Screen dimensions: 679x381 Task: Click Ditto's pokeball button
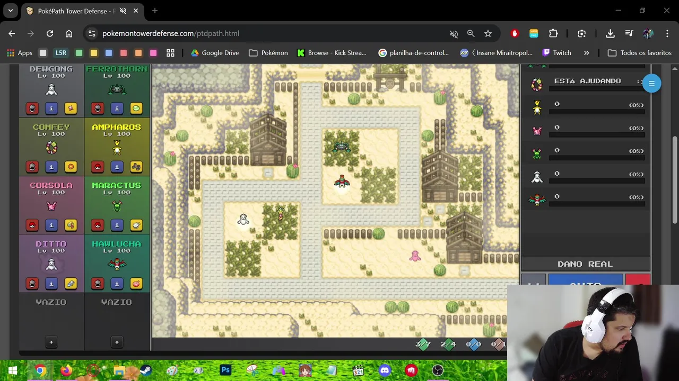pos(32,284)
